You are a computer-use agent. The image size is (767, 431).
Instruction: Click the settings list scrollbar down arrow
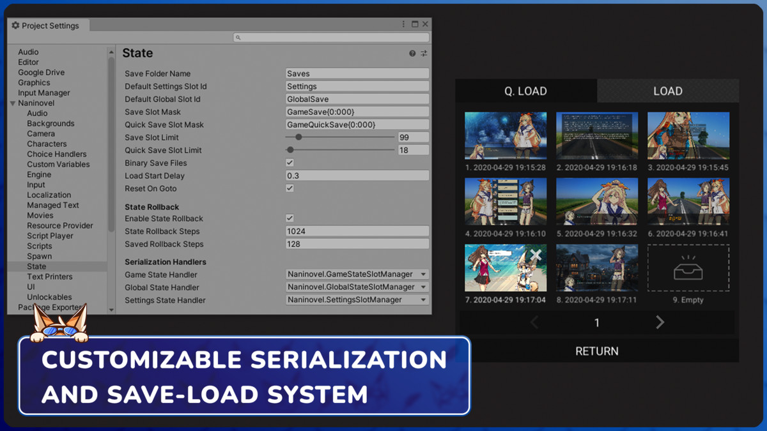111,310
